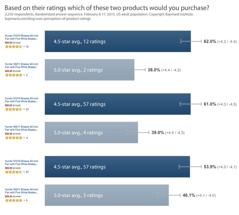The image size is (239, 215).
Task: Click the five-star icons beside 4 ratings
Action: 14,138
